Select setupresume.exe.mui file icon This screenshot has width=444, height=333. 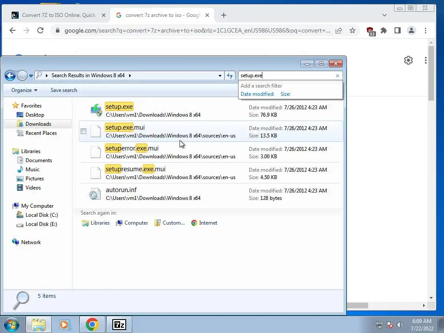coord(95,173)
